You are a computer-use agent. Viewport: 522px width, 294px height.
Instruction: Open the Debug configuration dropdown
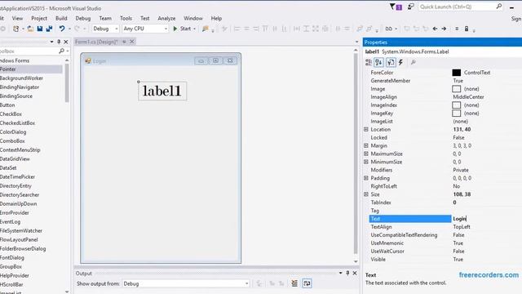tap(105, 29)
